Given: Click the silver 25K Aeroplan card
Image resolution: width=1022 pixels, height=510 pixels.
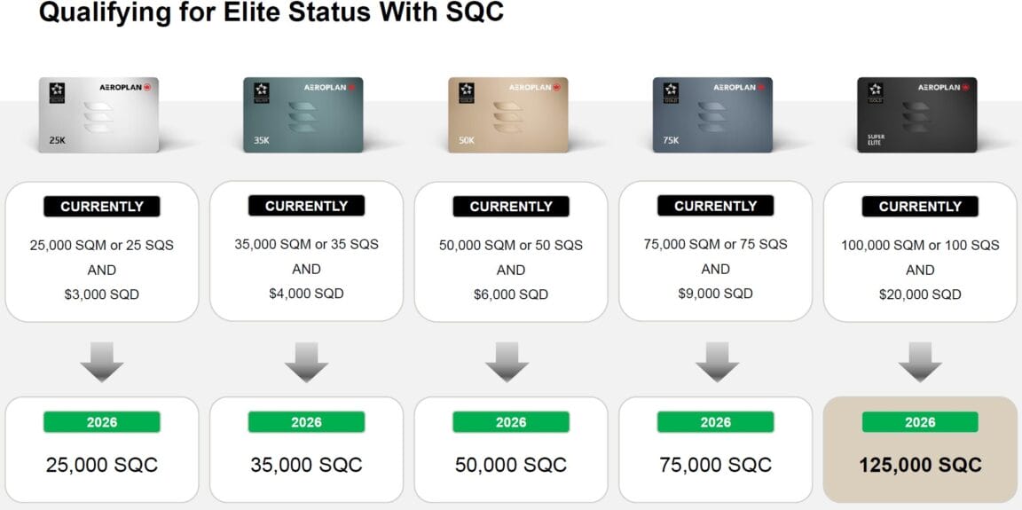Looking at the screenshot, I should pos(98,115).
